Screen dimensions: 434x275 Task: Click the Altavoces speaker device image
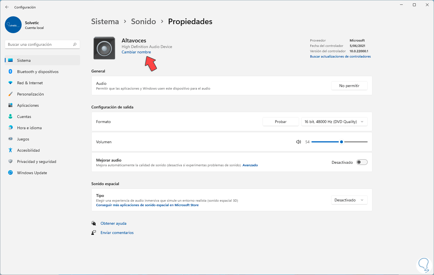click(104, 48)
